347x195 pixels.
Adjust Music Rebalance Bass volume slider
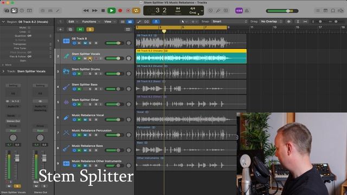[x=114, y=151]
